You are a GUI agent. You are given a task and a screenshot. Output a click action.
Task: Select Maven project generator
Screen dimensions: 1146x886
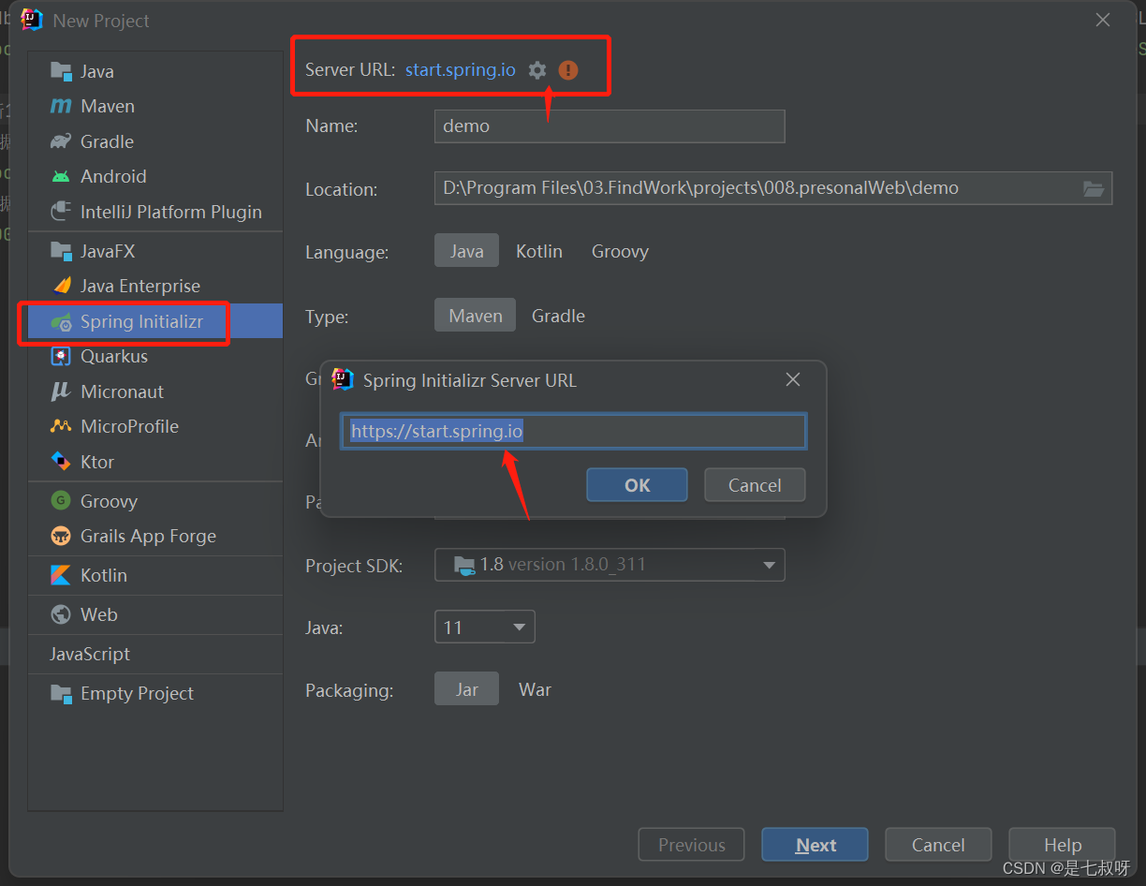pos(155,106)
